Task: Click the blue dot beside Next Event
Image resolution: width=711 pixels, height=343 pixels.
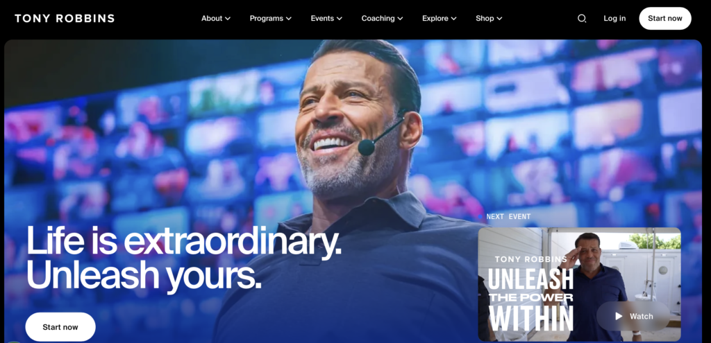Action: (480, 217)
